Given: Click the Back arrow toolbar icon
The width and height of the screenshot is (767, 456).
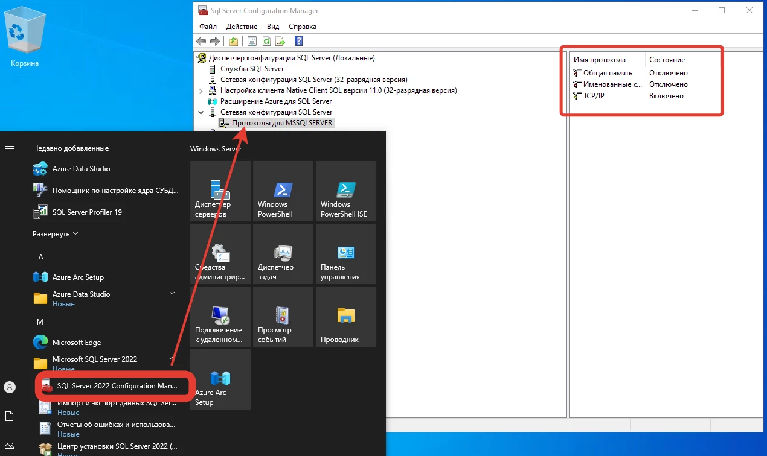Looking at the screenshot, I should pos(201,42).
